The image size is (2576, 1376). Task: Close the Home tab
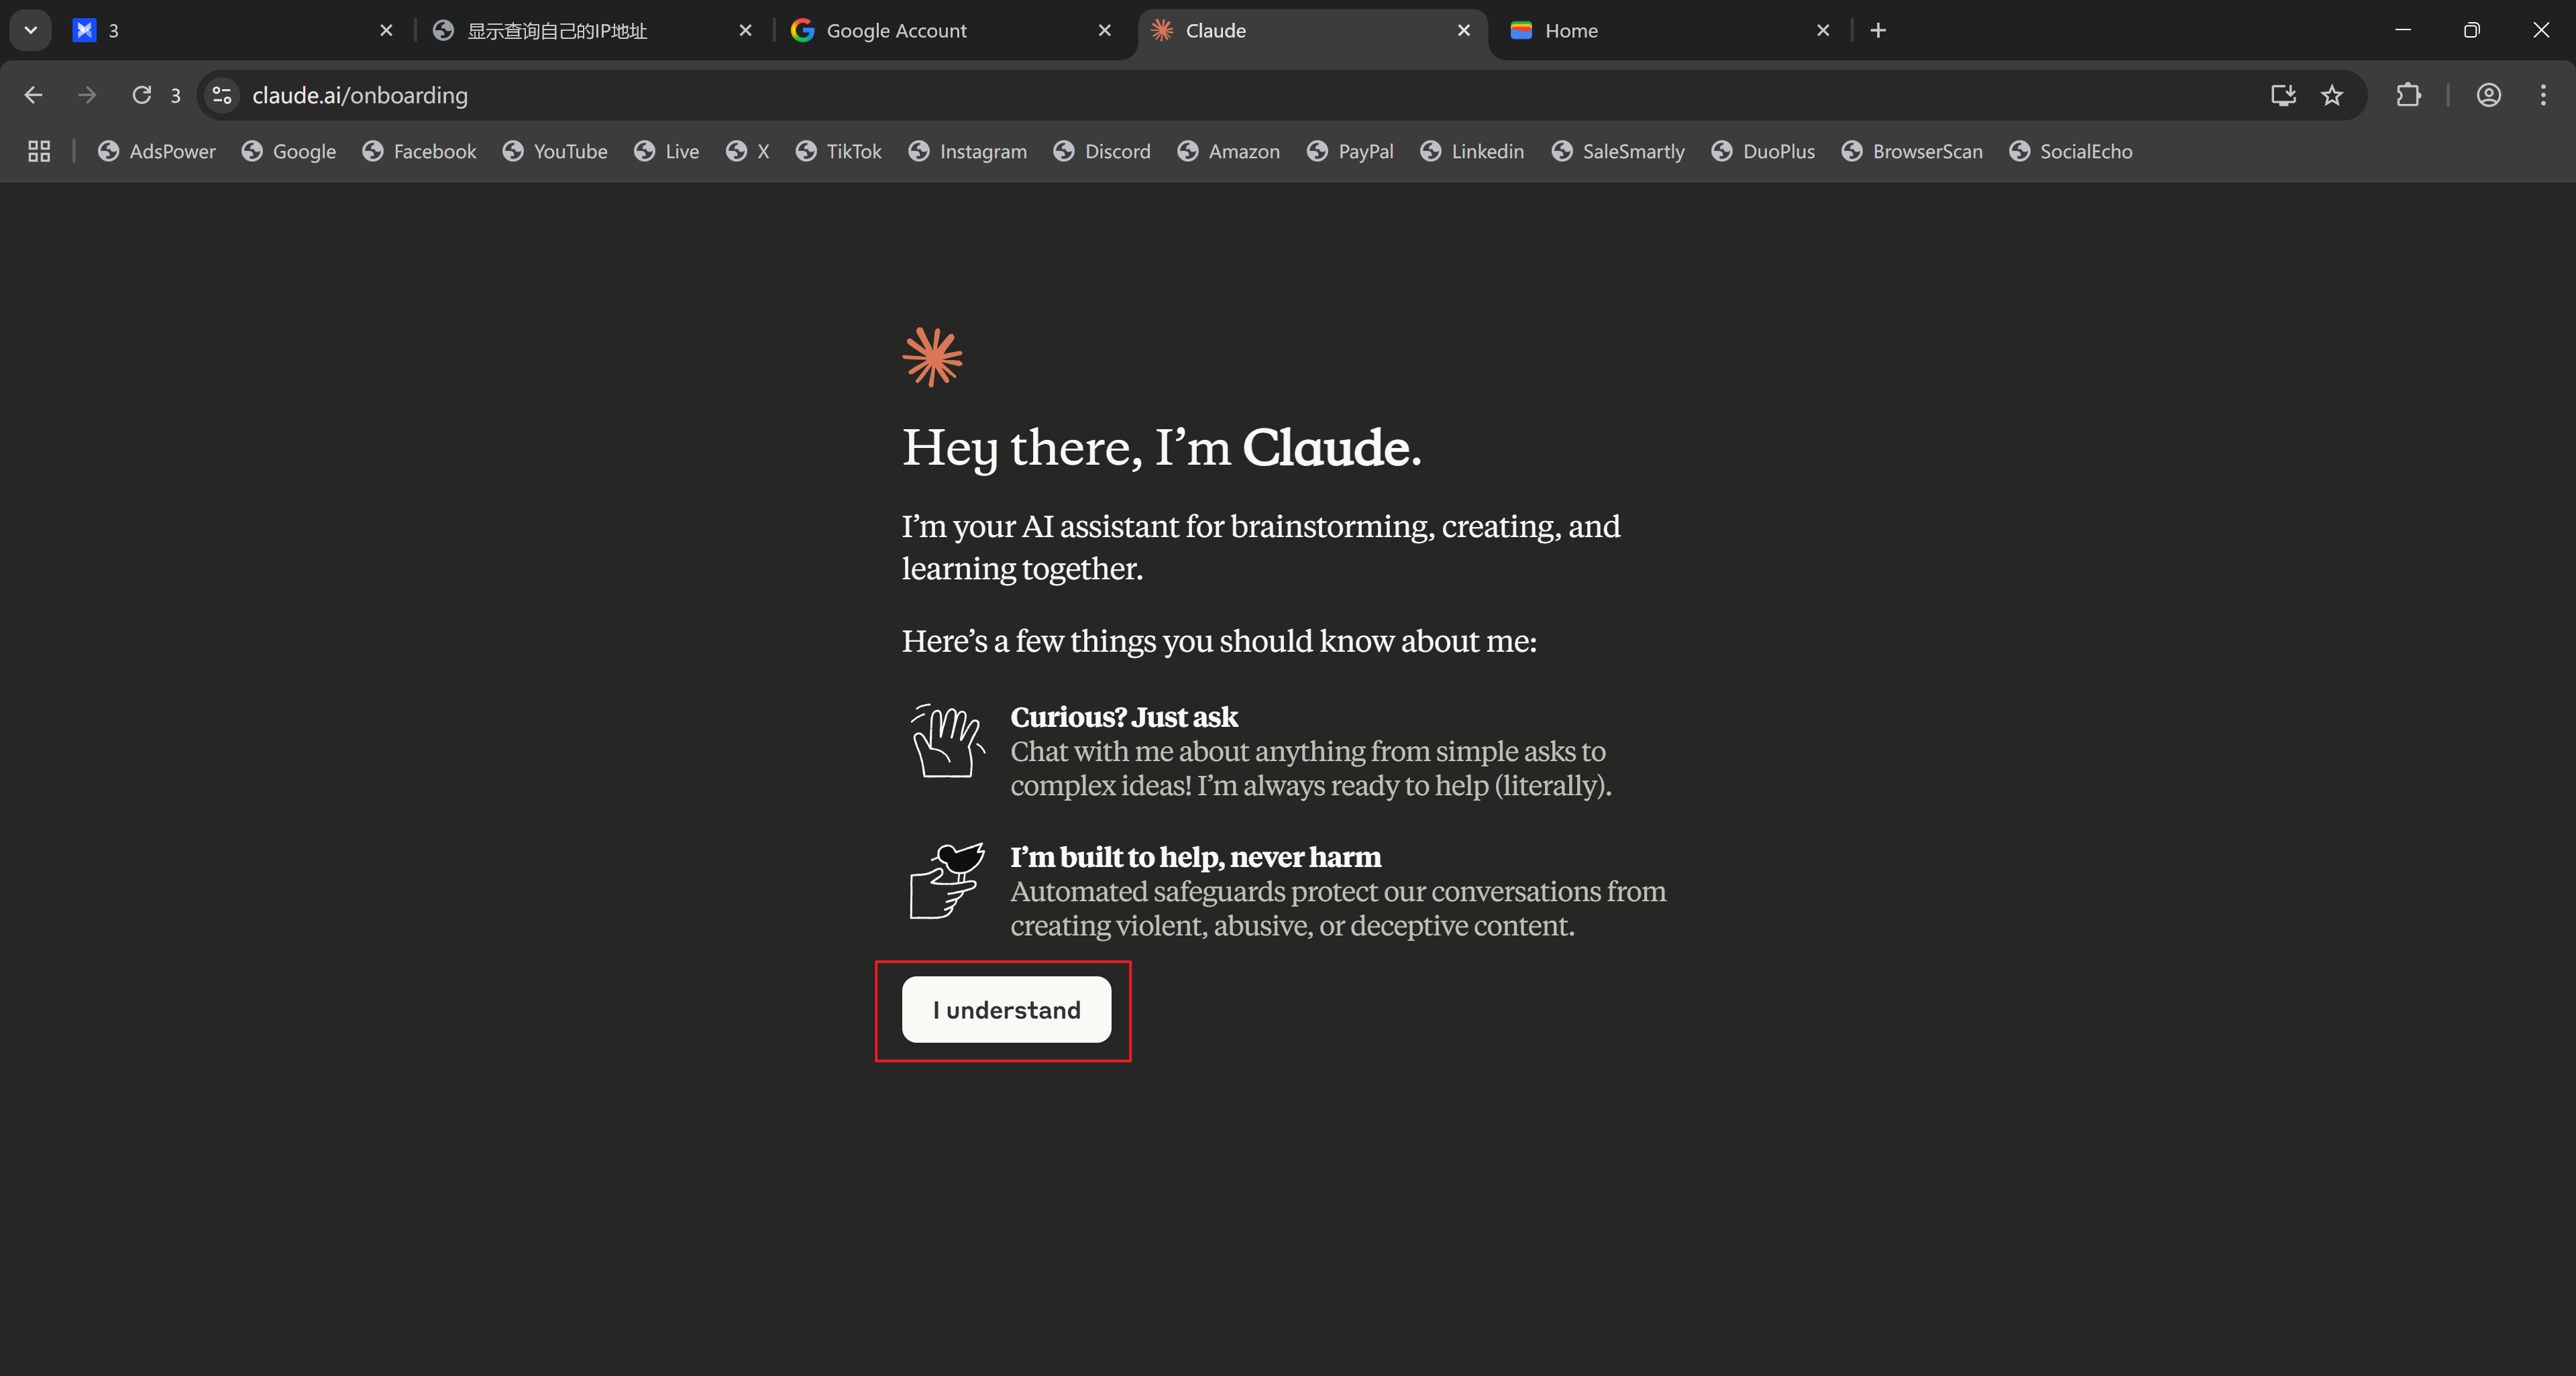click(1823, 30)
